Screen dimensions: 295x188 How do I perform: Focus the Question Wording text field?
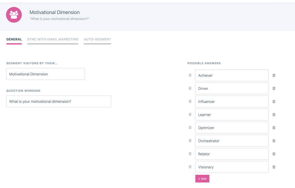coord(58,102)
